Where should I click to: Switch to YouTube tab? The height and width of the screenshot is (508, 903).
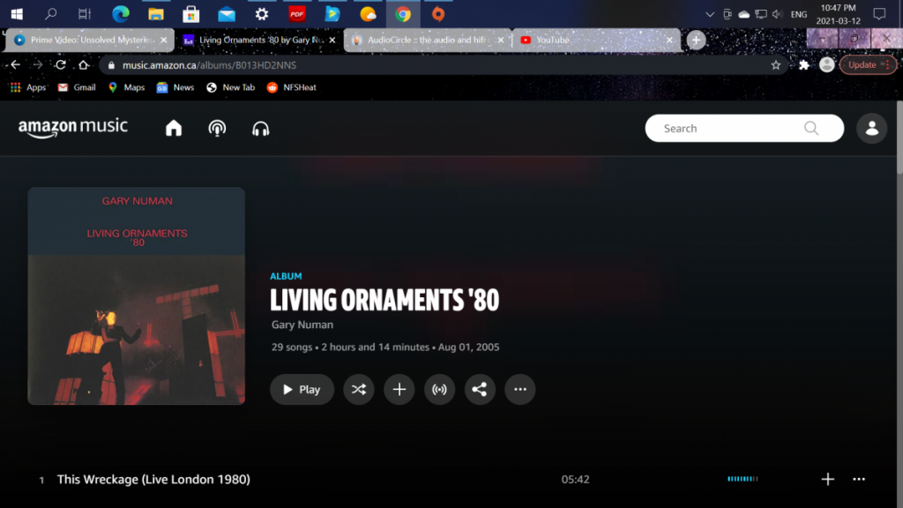595,40
